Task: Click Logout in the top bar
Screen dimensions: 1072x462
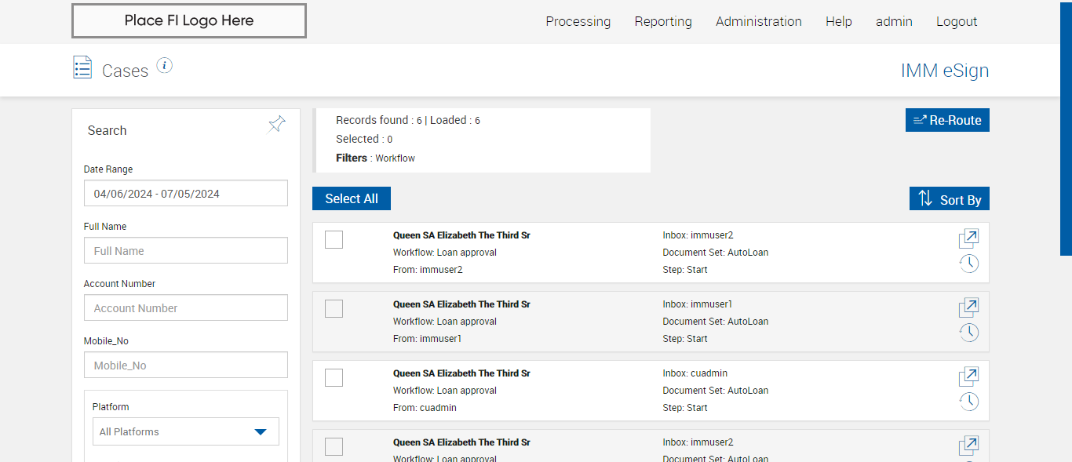Action: point(957,21)
